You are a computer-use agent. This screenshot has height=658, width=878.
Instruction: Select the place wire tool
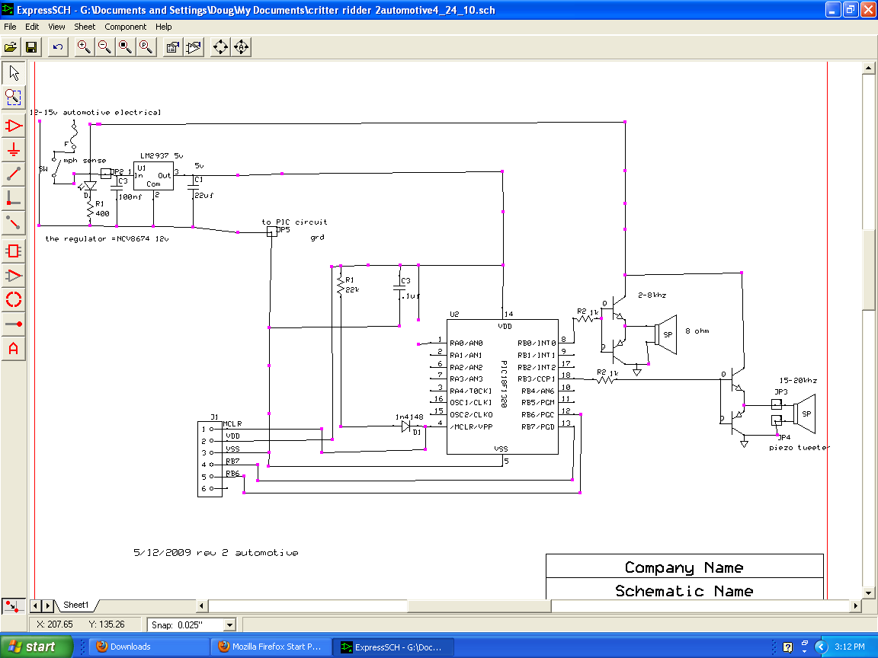click(x=14, y=174)
